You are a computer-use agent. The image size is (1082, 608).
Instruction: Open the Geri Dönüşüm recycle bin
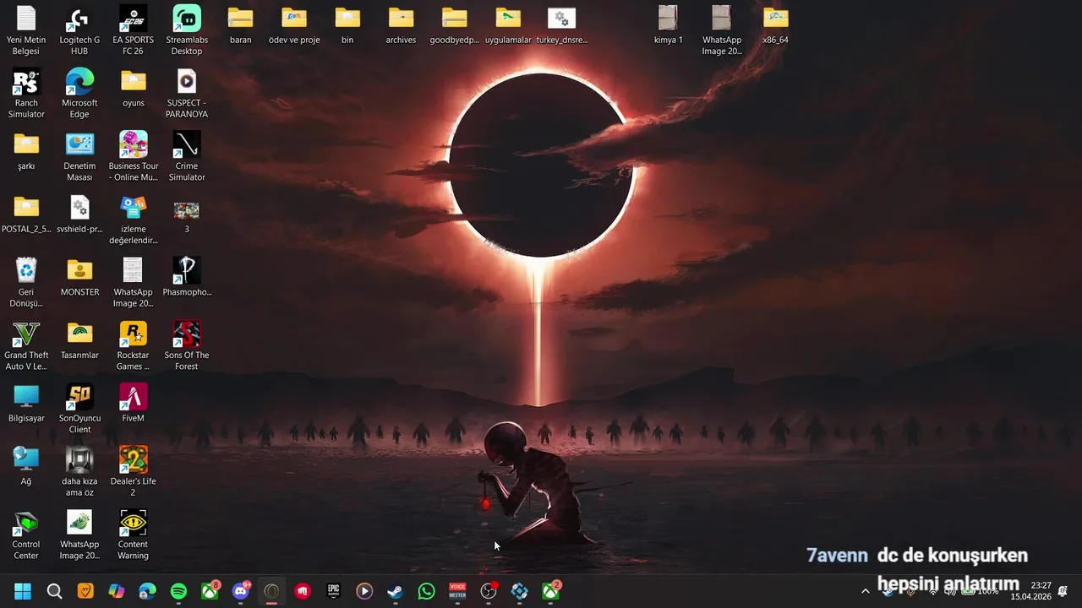(x=26, y=283)
